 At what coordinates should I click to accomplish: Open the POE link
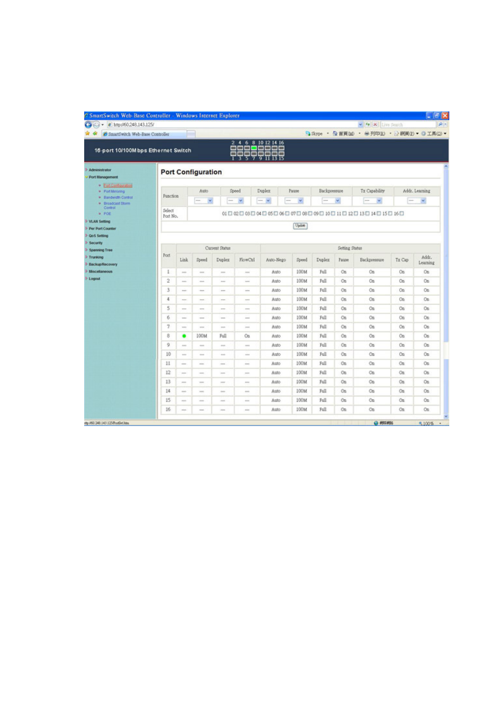[107, 214]
